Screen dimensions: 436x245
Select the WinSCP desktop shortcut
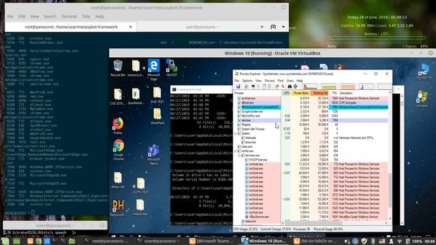click(172, 68)
